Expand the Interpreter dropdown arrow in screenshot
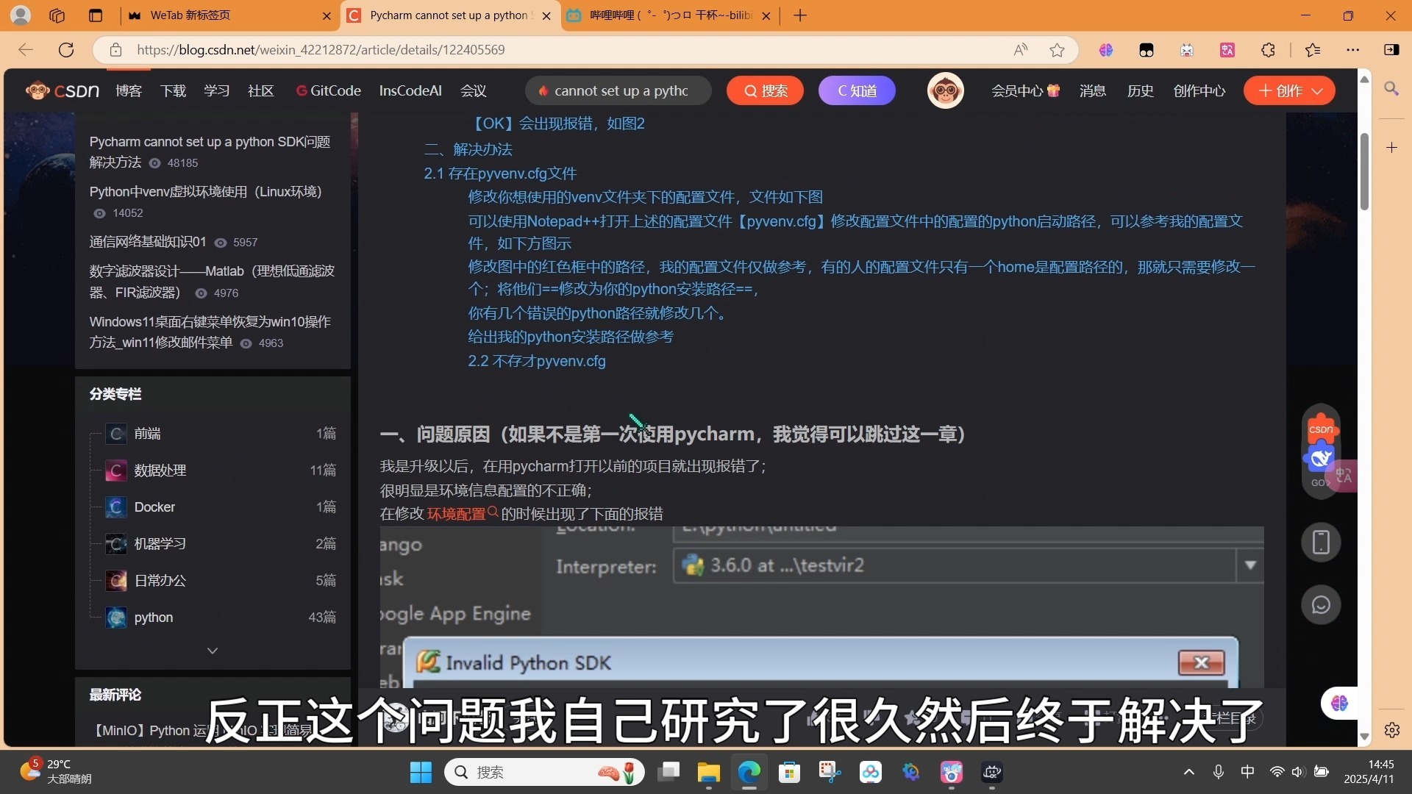 1250,565
